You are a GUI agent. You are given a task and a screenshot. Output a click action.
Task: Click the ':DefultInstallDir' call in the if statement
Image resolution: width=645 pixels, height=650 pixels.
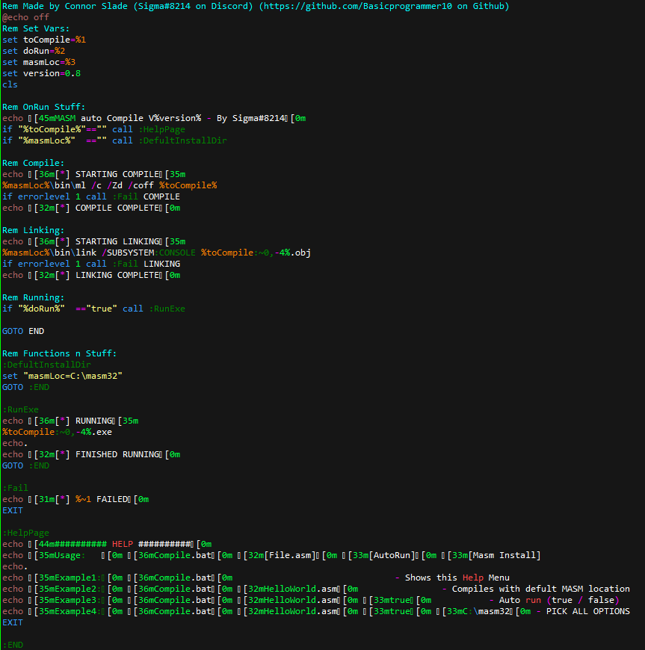tap(182, 140)
